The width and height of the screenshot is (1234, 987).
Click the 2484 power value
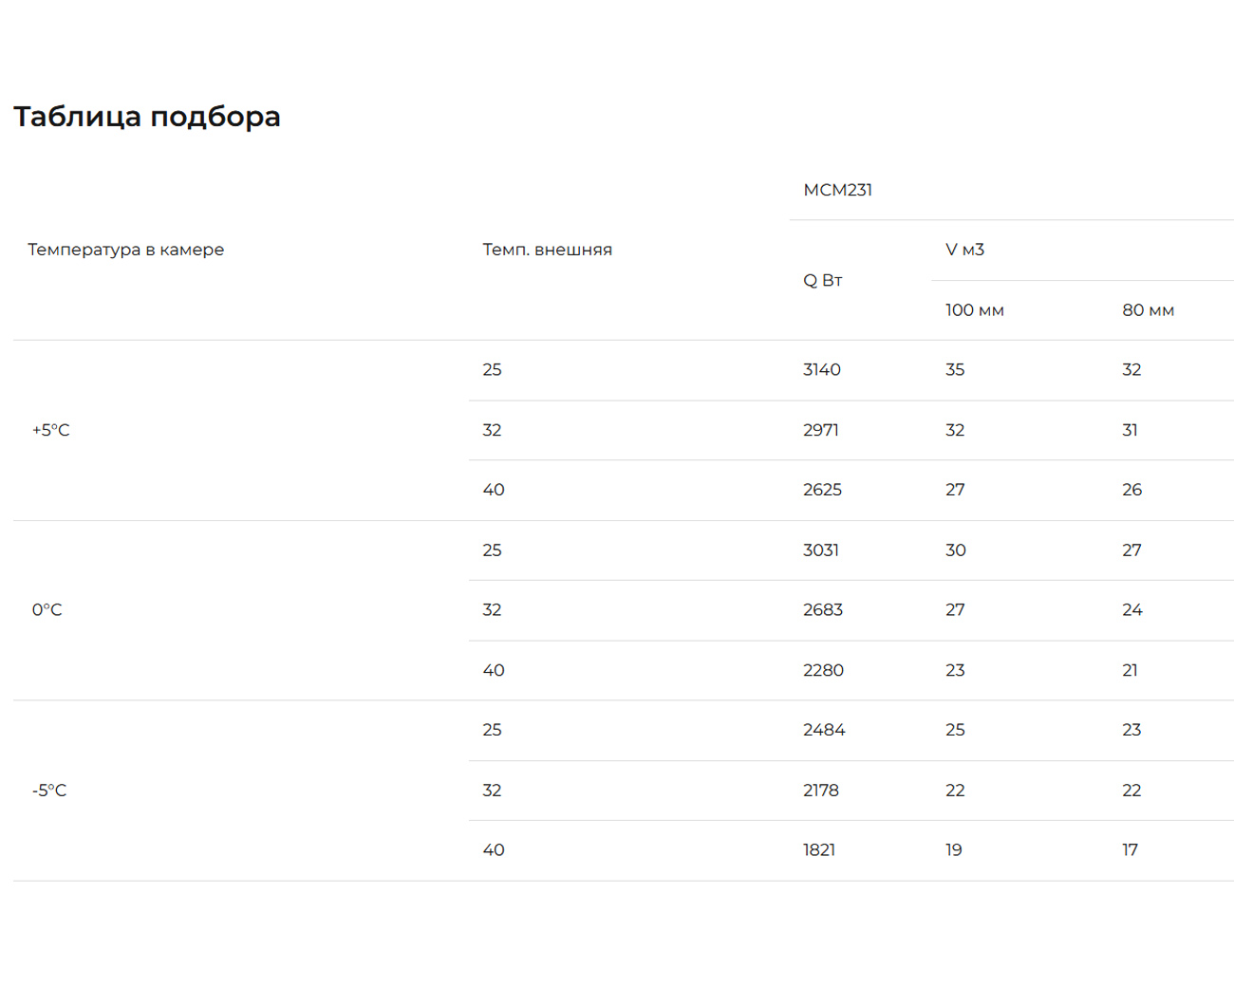823,730
